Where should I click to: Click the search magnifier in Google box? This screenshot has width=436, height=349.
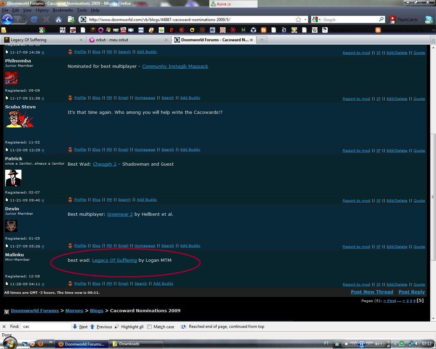pos(381,19)
